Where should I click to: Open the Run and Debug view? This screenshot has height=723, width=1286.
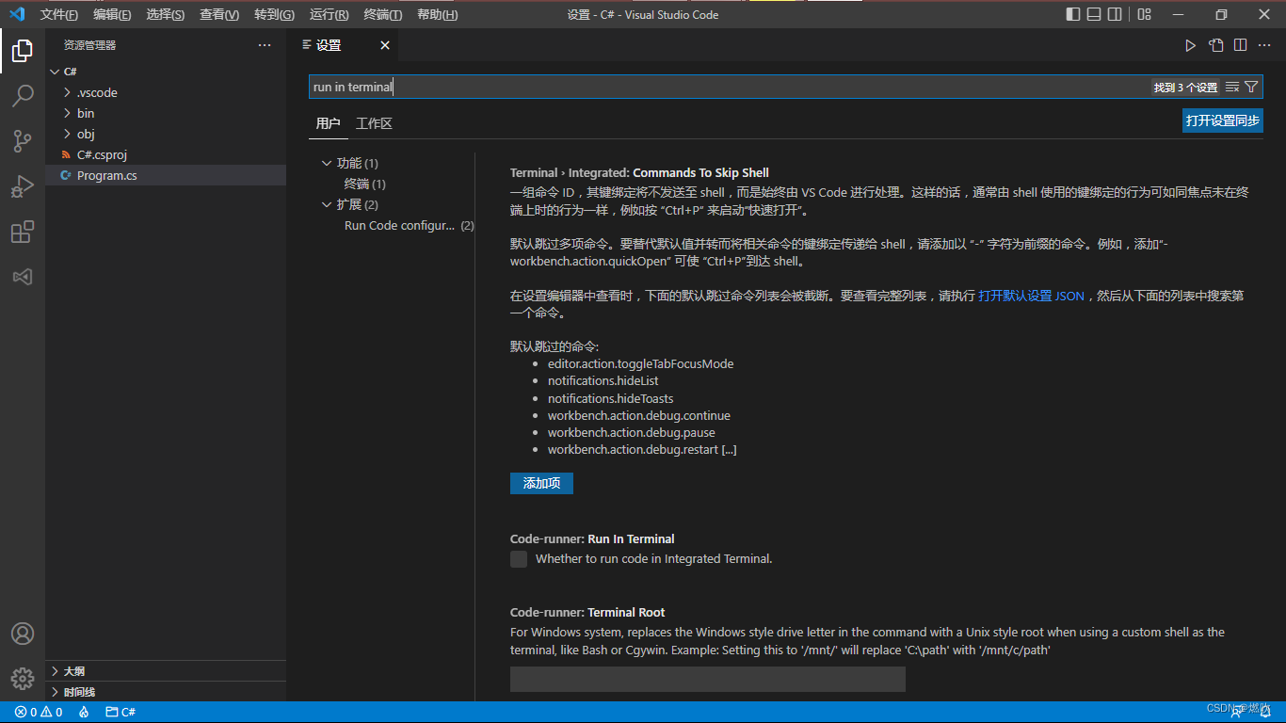tap(23, 186)
